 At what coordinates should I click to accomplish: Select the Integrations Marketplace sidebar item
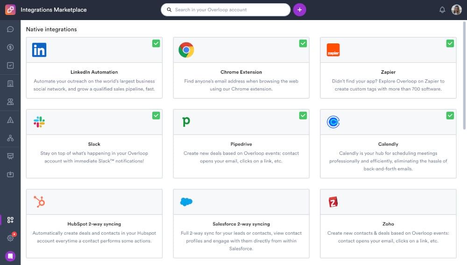tap(10, 220)
